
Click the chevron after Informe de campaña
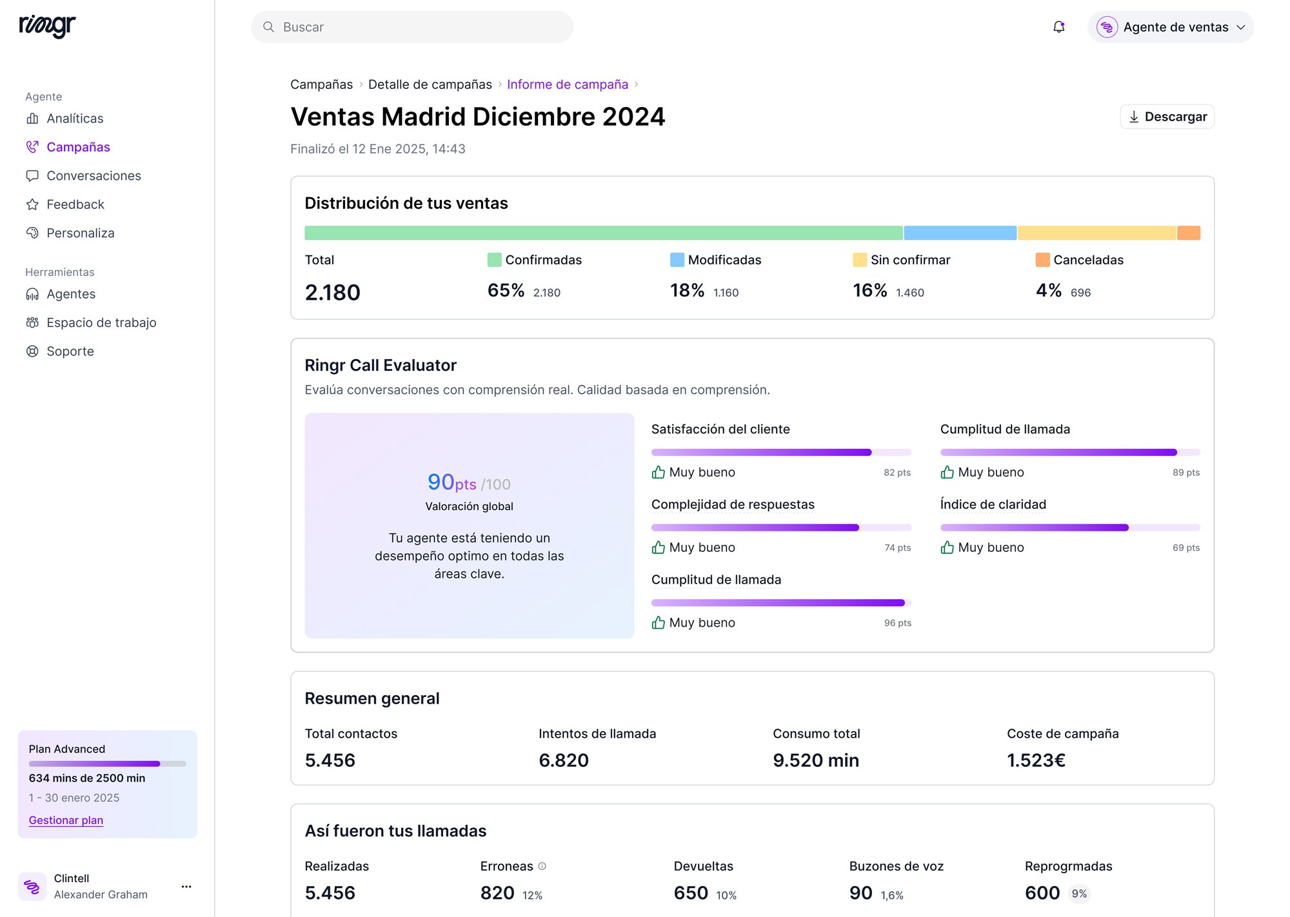636,84
